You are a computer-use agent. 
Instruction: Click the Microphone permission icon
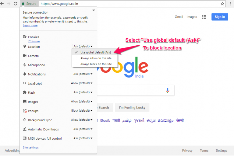click(x=25, y=65)
